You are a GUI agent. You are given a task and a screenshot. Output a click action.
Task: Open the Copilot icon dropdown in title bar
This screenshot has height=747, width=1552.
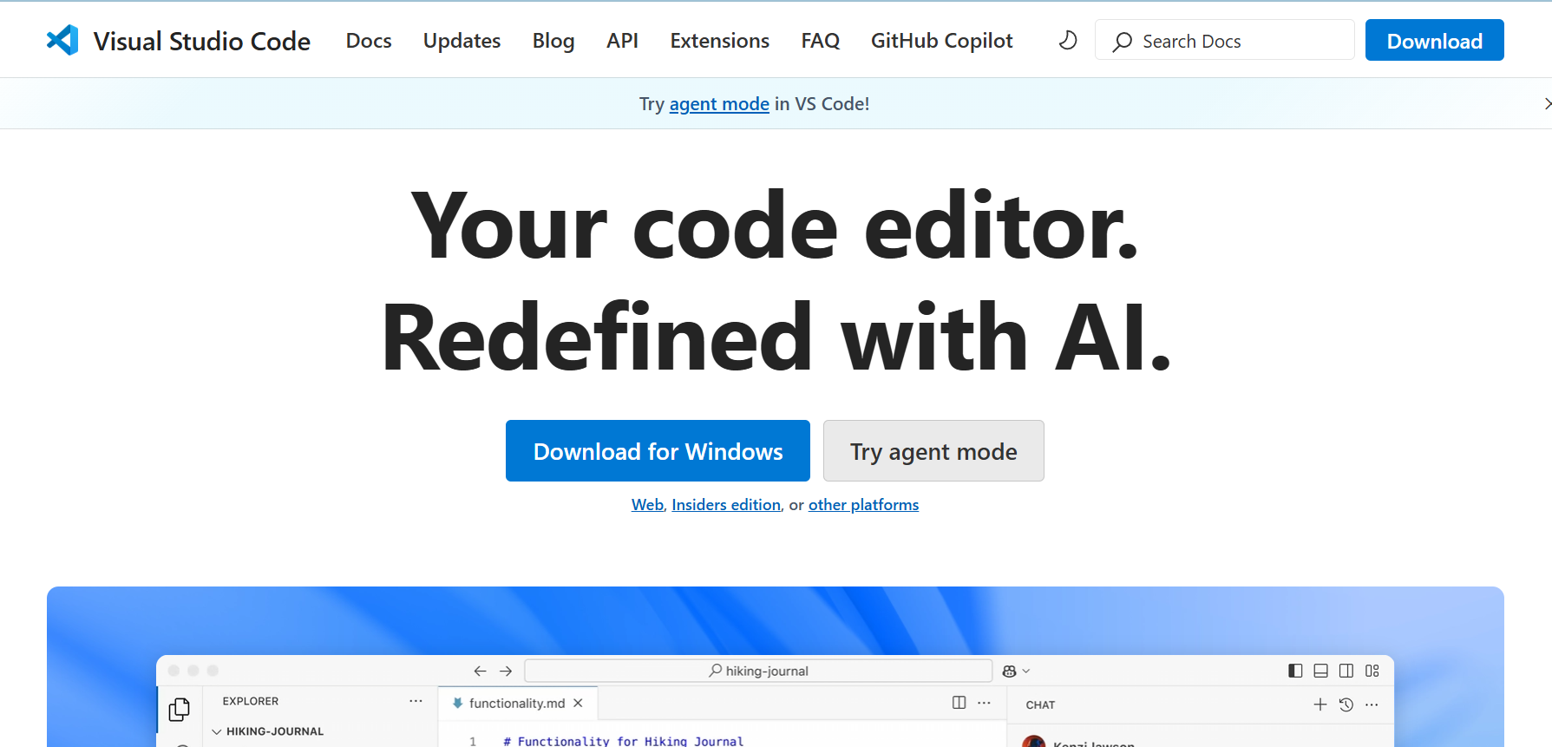(x=1015, y=671)
